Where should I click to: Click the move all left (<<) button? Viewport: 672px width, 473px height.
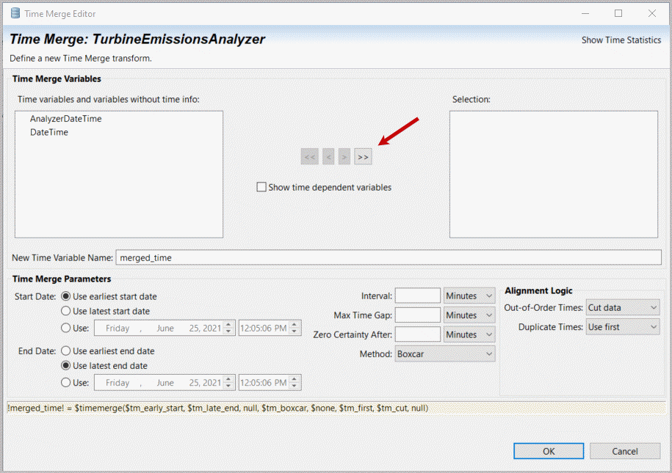pyautogui.click(x=310, y=156)
